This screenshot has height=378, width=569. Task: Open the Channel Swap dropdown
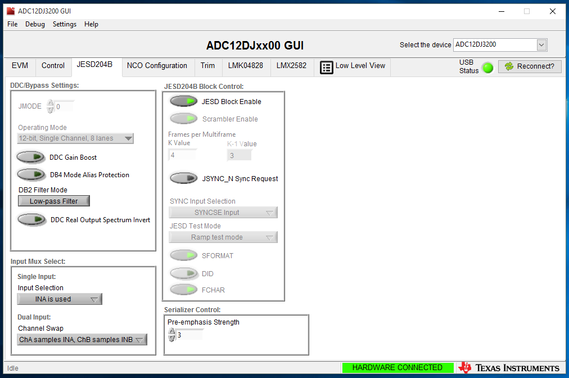click(82, 340)
